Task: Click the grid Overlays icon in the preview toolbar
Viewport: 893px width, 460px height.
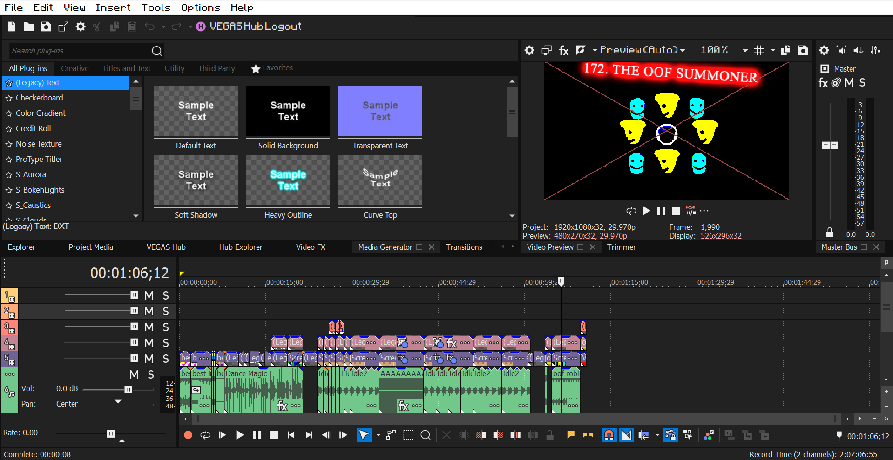Action: (x=759, y=50)
